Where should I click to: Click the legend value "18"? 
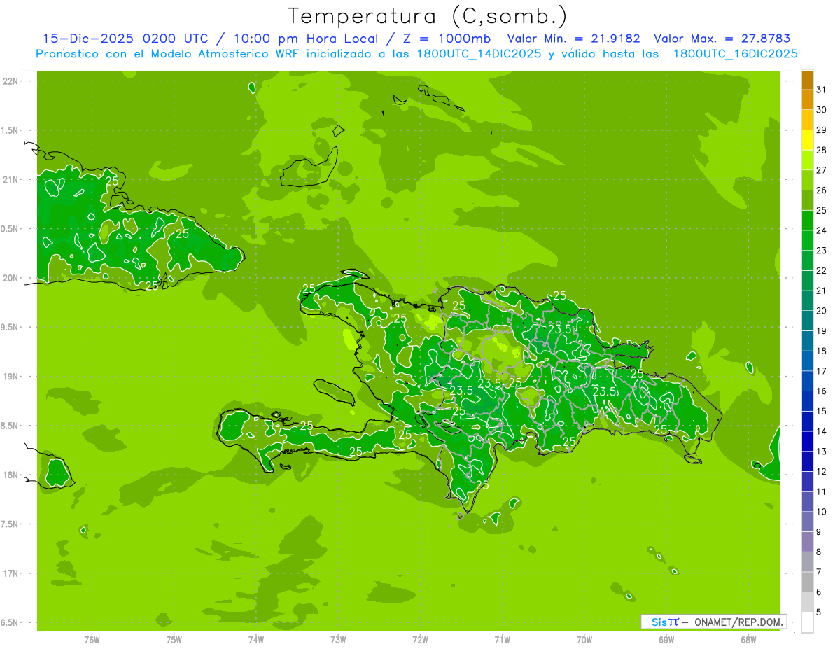click(821, 351)
